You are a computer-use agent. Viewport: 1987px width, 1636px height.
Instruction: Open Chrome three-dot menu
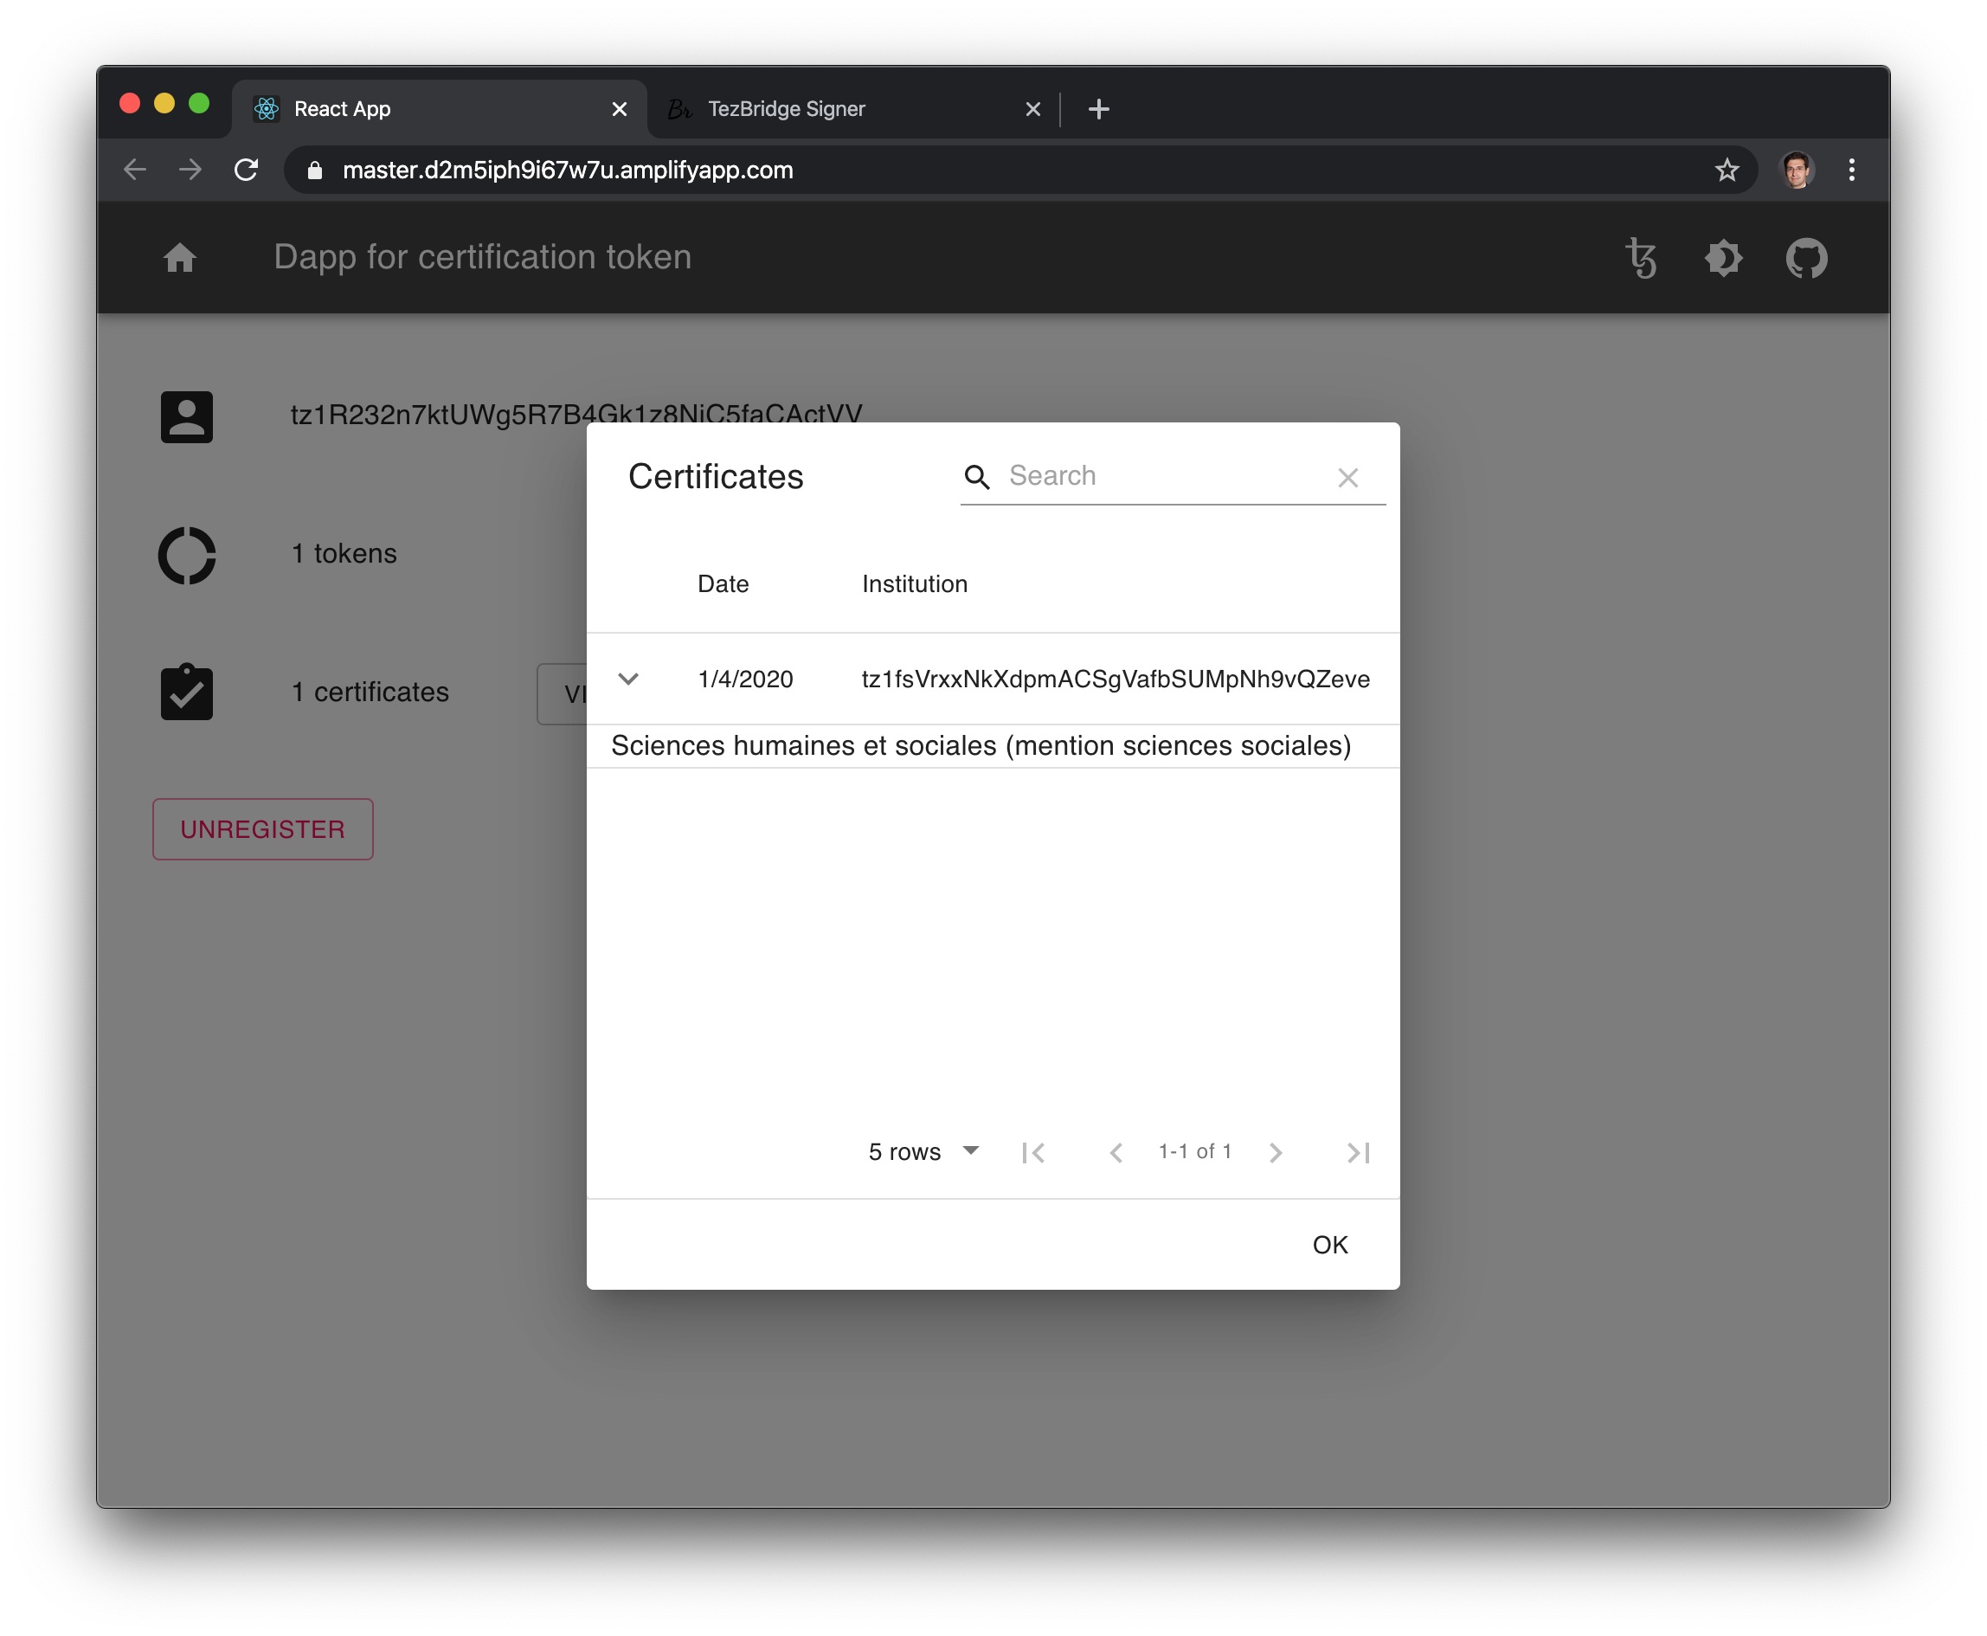(x=1851, y=171)
